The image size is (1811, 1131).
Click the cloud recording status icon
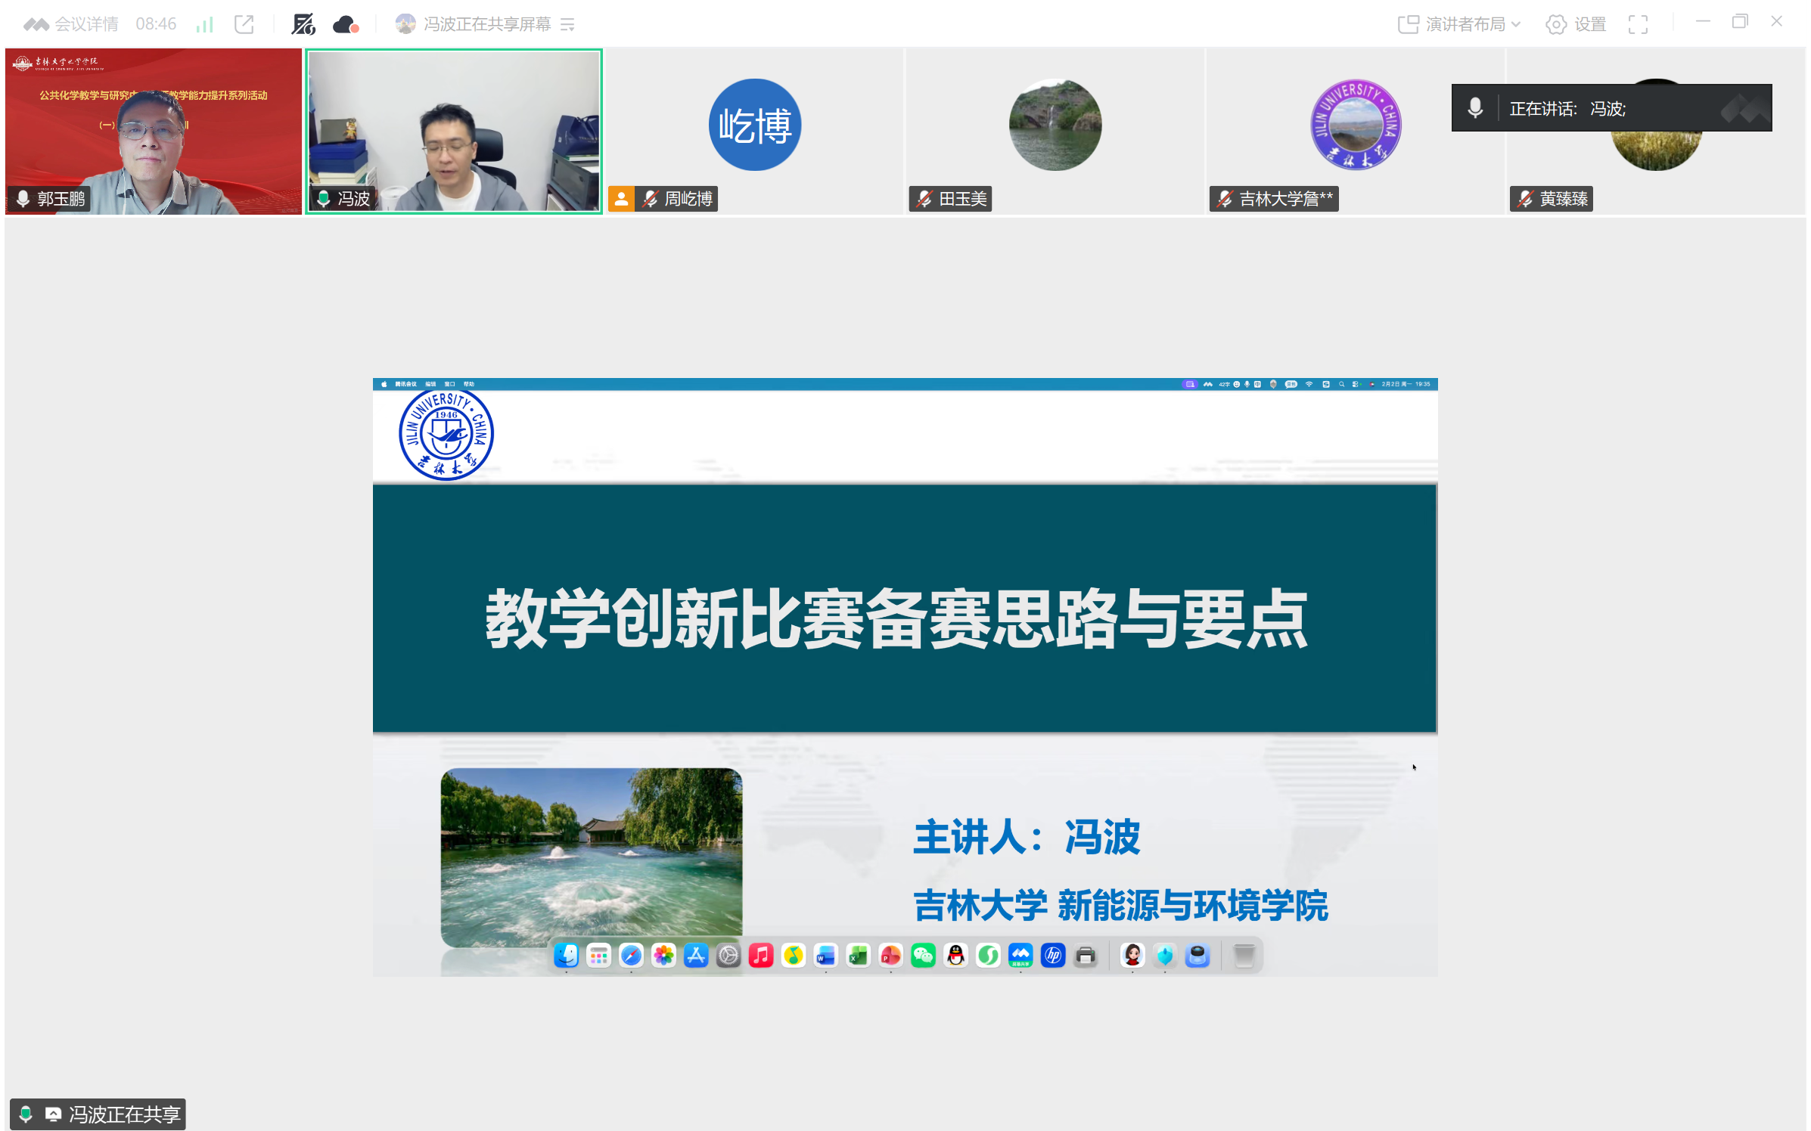point(346,24)
